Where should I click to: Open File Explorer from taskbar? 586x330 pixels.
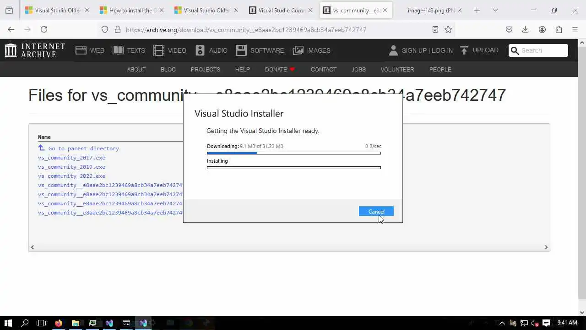[x=76, y=323]
